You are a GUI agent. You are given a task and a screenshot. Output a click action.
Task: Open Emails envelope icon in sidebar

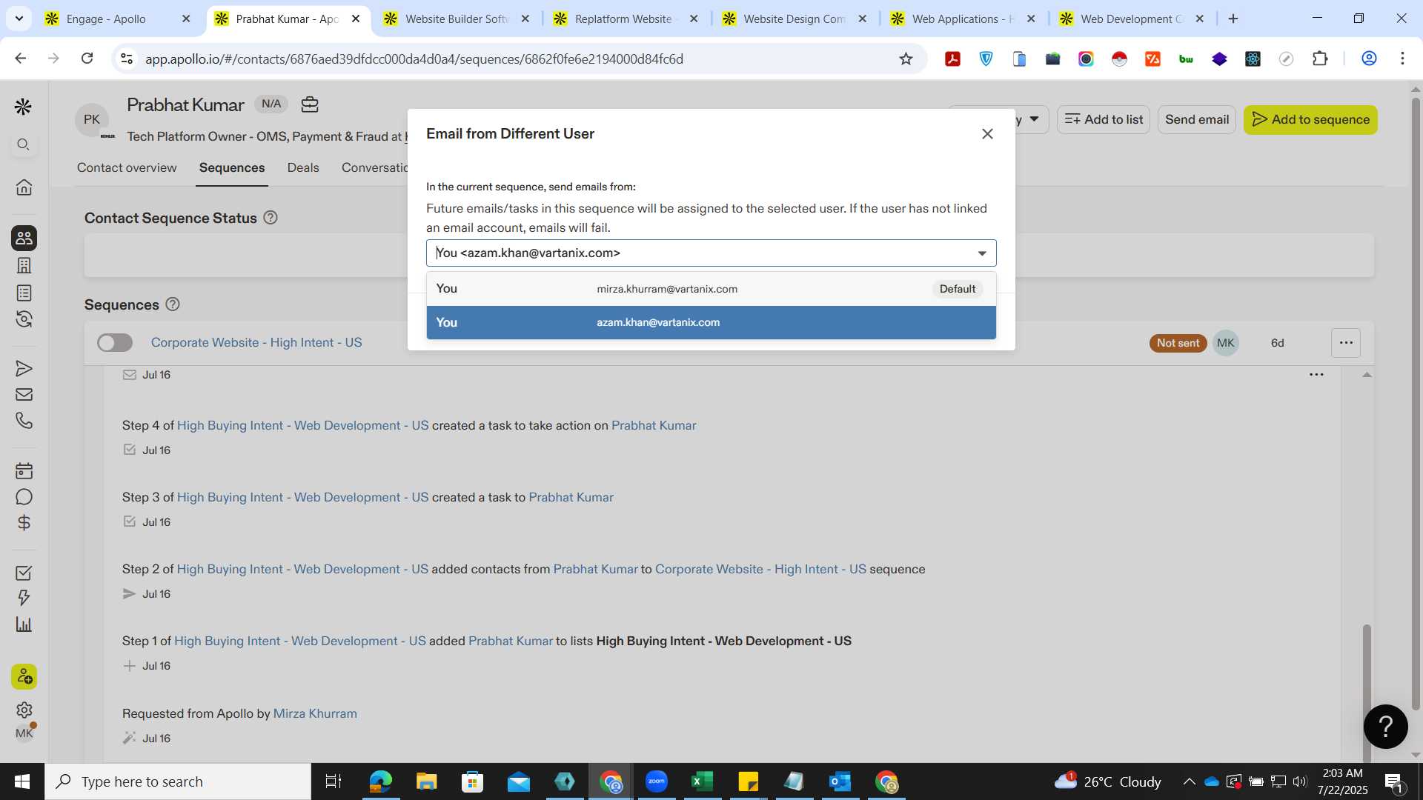coord(24,394)
